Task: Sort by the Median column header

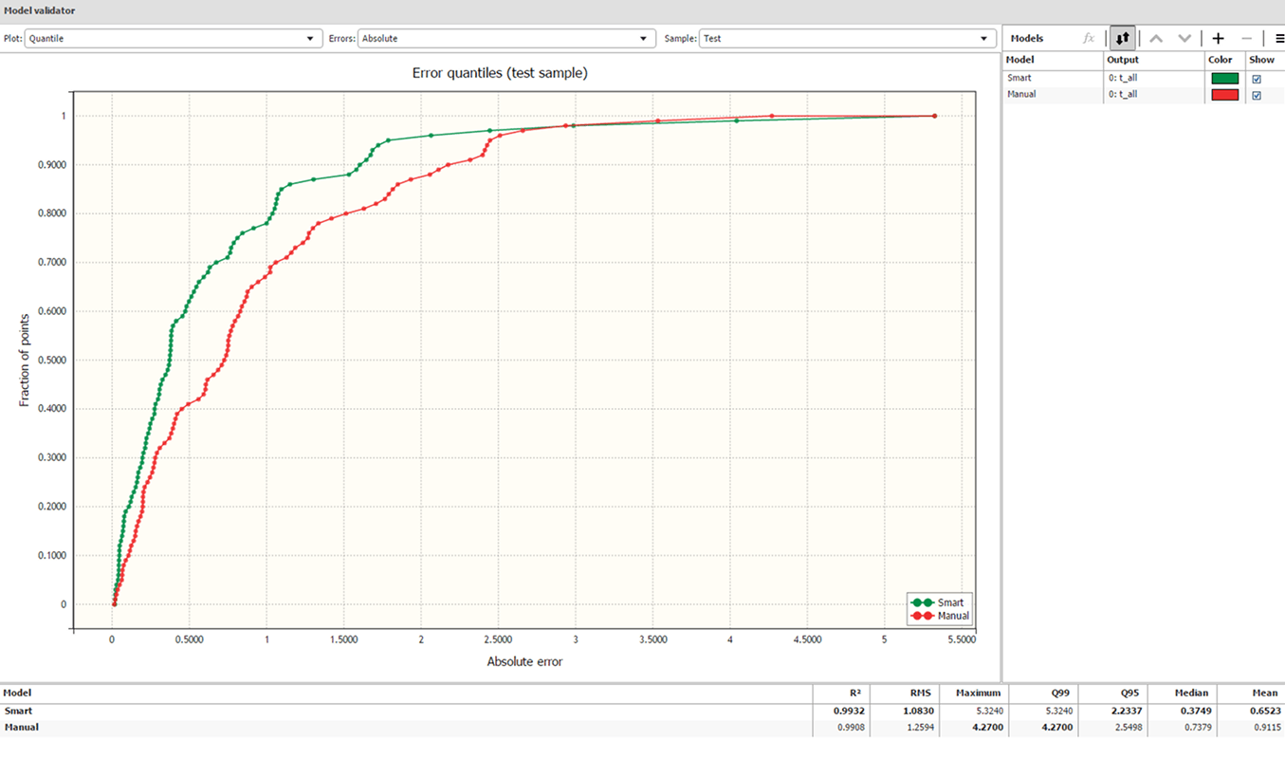Action: 1193,694
